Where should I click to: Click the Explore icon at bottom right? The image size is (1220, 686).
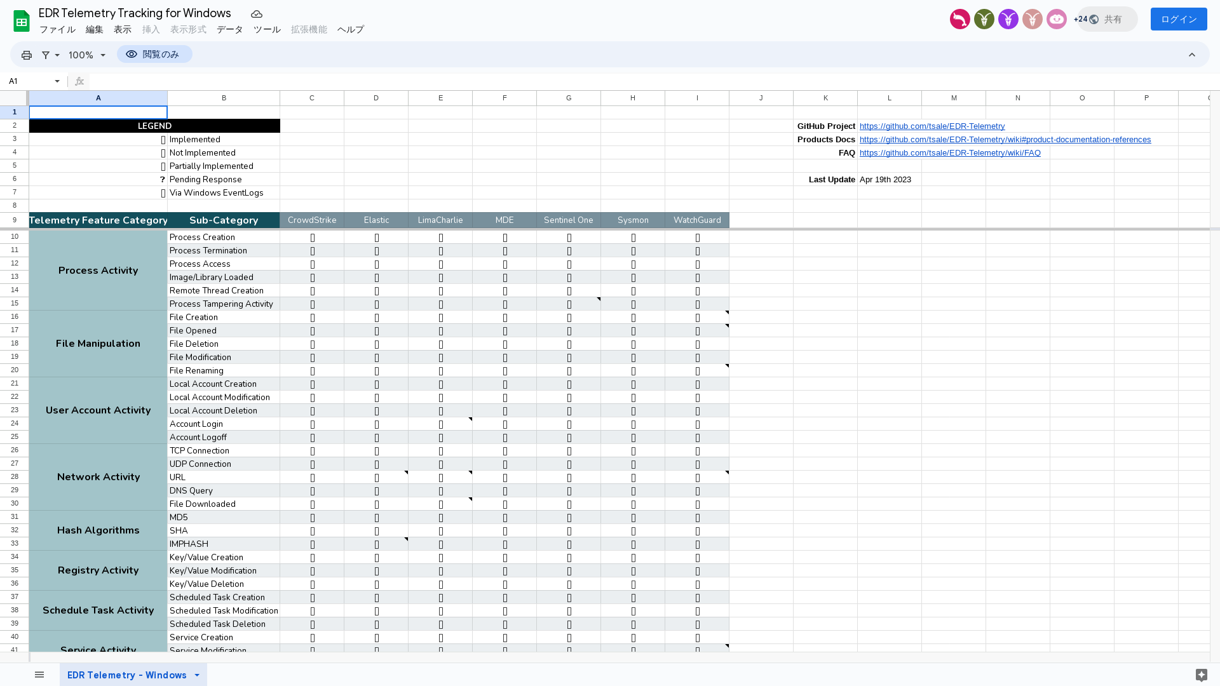coord(1201,675)
